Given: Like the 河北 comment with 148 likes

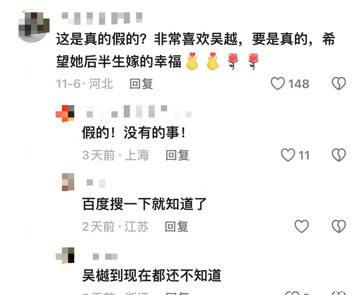Looking at the screenshot, I should click(x=278, y=83).
